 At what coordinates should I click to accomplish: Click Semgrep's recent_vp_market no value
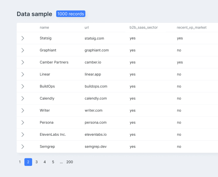click(x=179, y=147)
